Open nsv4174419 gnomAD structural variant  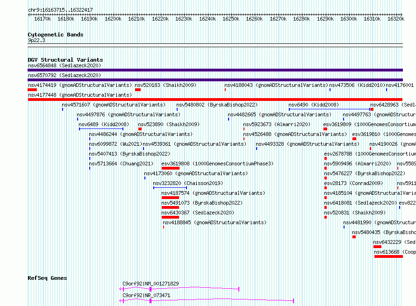point(80,85)
